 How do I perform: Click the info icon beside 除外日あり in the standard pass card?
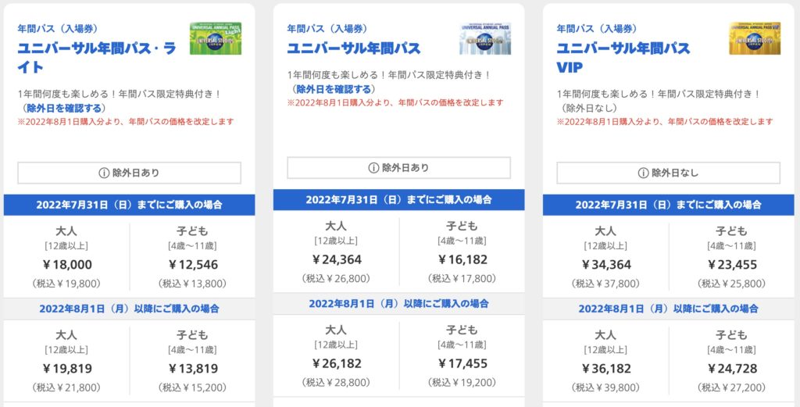[x=373, y=168]
